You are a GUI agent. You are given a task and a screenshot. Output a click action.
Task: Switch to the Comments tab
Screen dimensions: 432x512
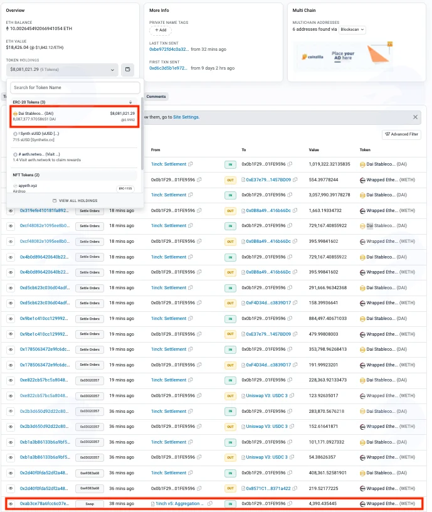click(x=156, y=97)
